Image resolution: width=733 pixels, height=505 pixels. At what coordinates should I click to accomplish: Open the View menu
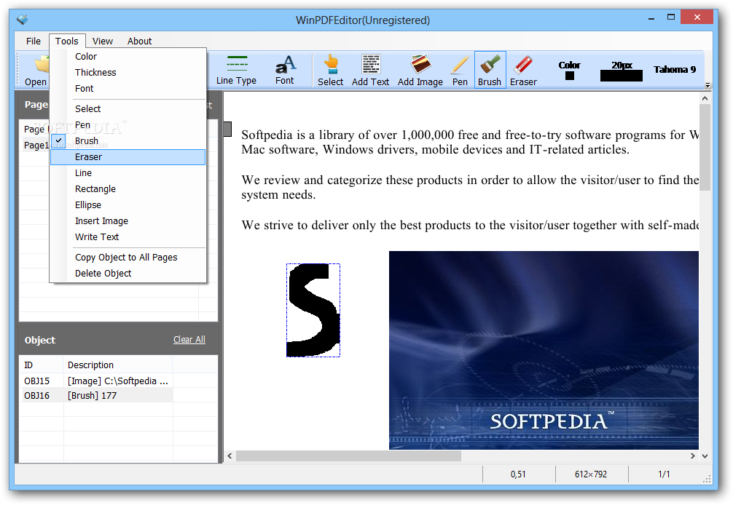pos(103,41)
